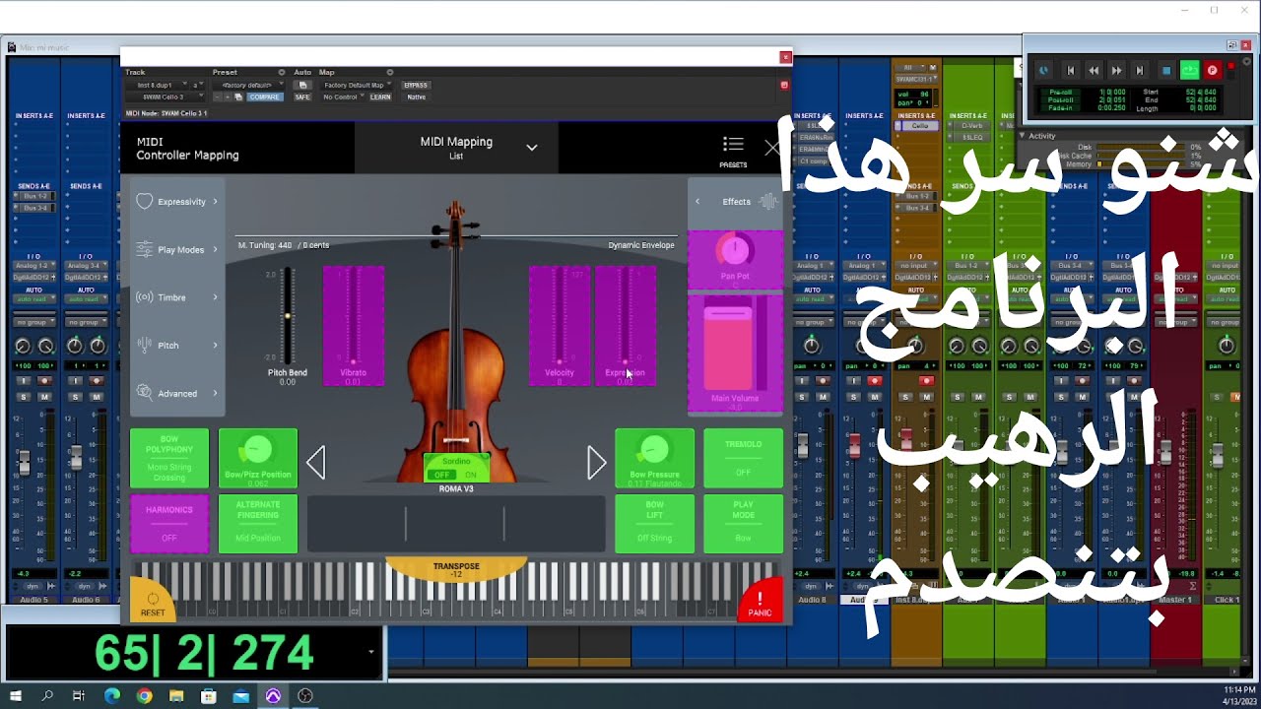Click Rewind in Transport window
The image size is (1261, 709).
click(1094, 71)
